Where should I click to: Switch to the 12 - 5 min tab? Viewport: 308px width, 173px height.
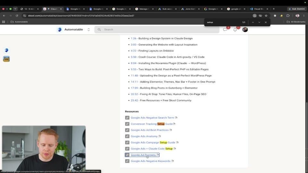click(x=30, y=9)
